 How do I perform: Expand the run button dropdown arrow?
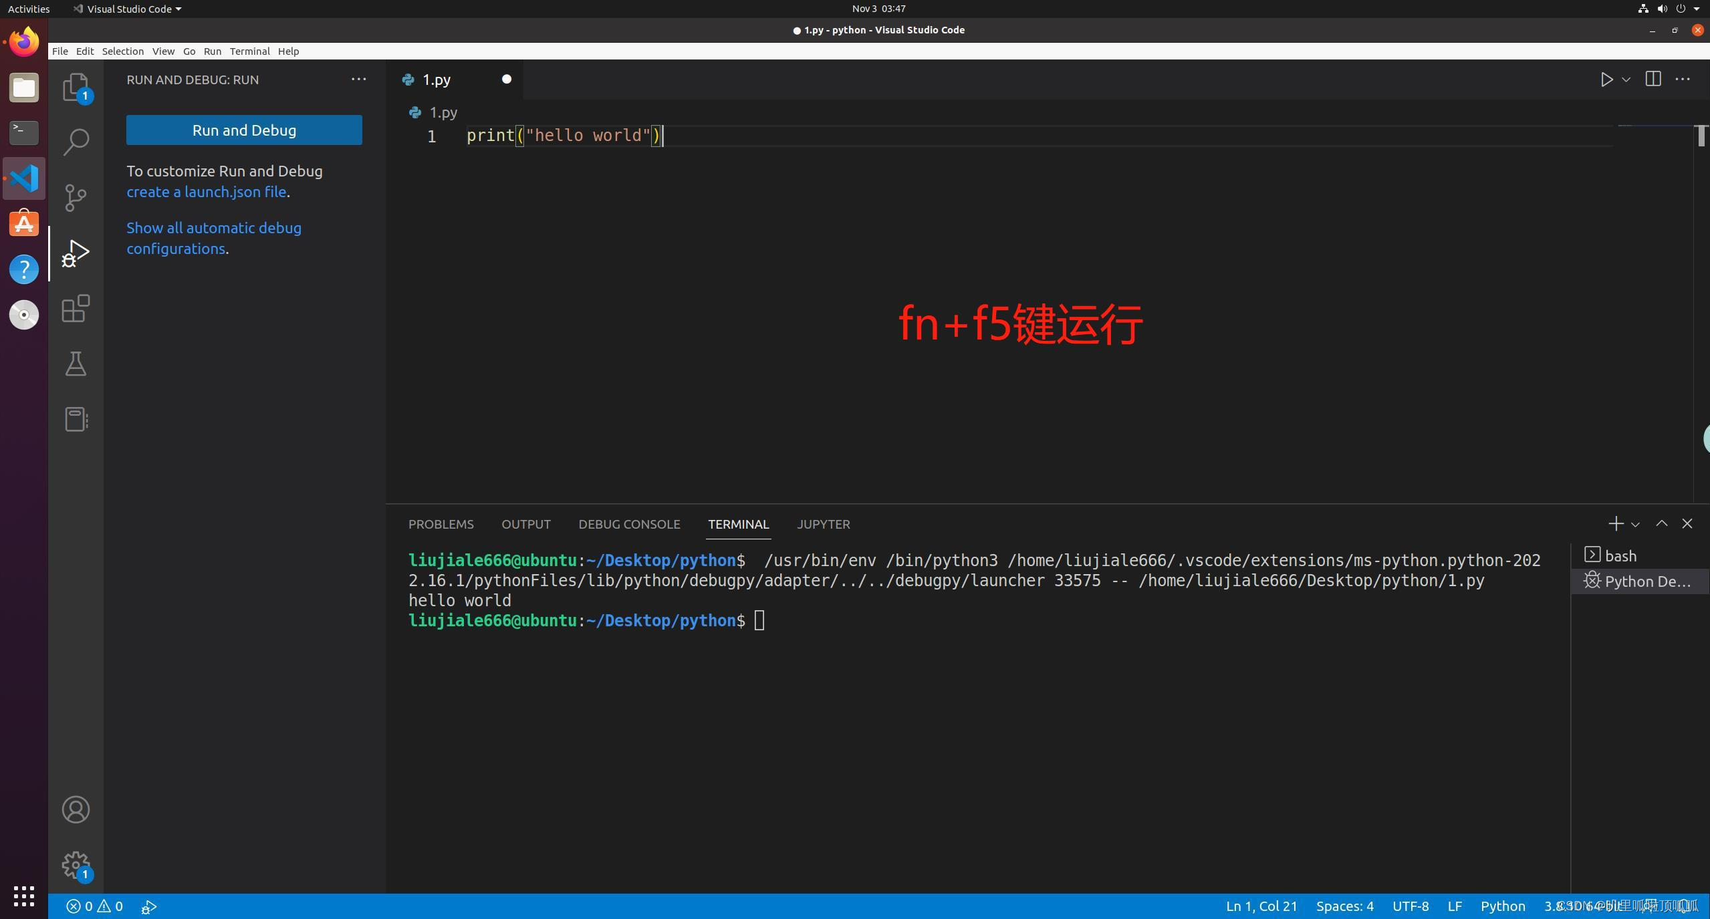(x=1626, y=80)
